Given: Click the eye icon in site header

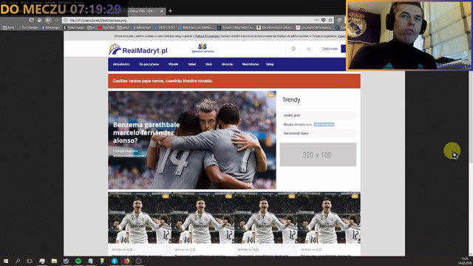Looking at the screenshot, I should tap(308, 49).
